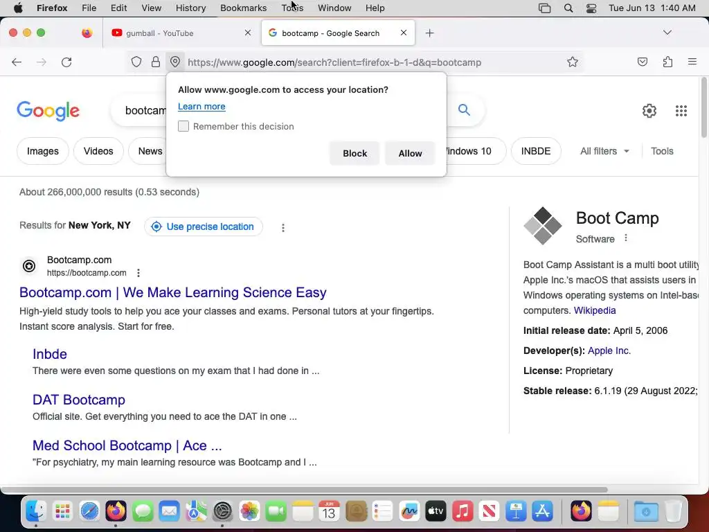The width and height of the screenshot is (709, 532).
Task: Open the Wikipedia link in Boot Camp panel
Action: (x=595, y=310)
